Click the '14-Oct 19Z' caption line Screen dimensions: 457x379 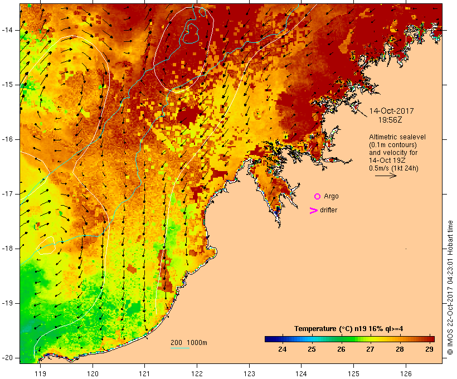point(387,161)
